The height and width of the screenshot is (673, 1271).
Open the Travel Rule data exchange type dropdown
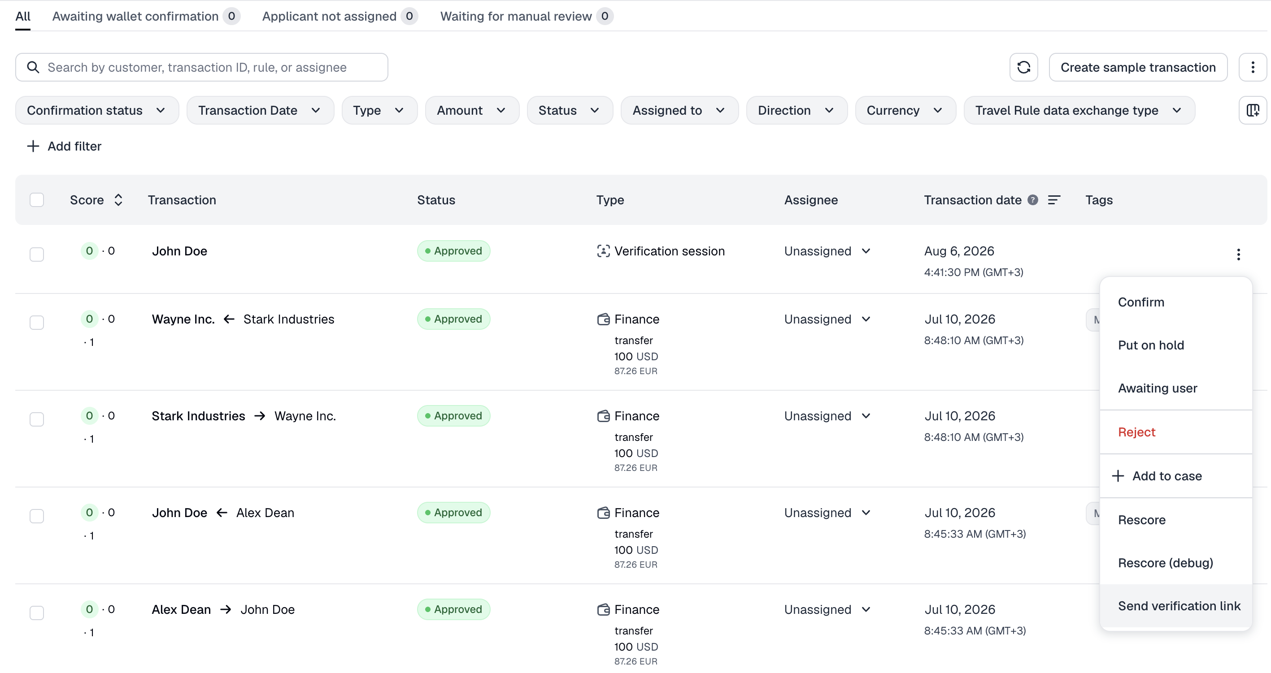(x=1079, y=110)
